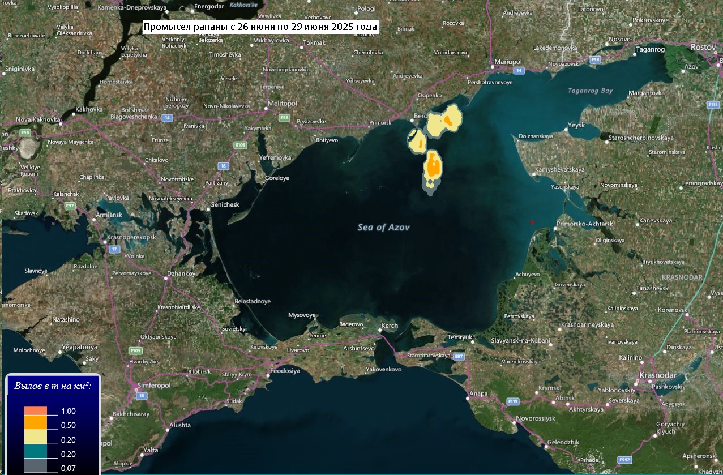
Task: Click the Mysovoye label
Action: click(x=302, y=315)
